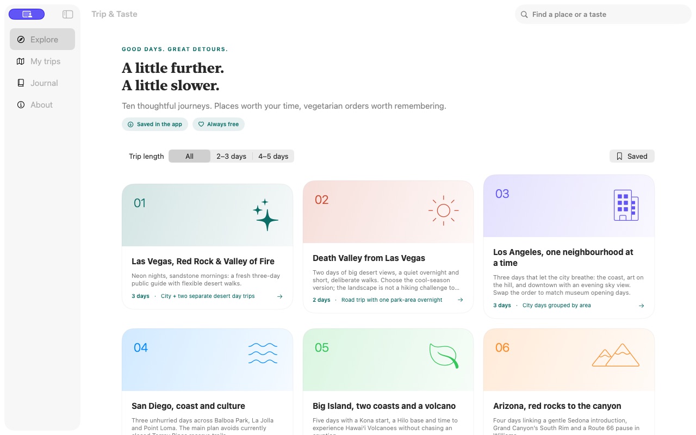Click the waves icon on card 04
The image size is (696, 435).
click(x=263, y=353)
